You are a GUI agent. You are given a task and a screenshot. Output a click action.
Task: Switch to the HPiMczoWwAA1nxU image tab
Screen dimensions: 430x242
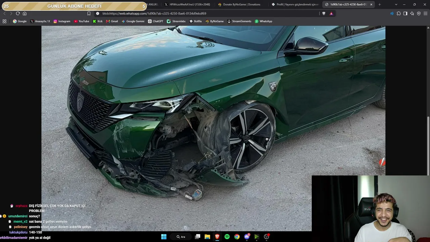187,4
